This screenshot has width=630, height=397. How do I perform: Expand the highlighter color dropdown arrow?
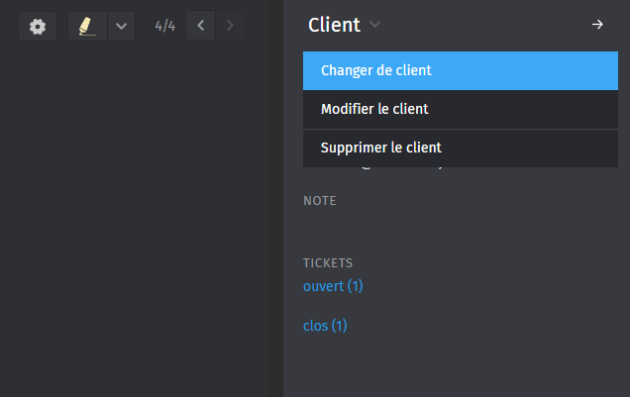tap(120, 27)
